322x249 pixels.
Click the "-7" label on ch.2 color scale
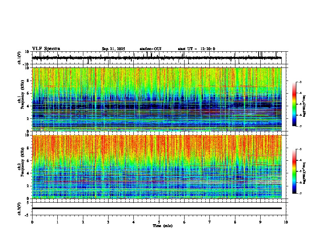point(300,194)
